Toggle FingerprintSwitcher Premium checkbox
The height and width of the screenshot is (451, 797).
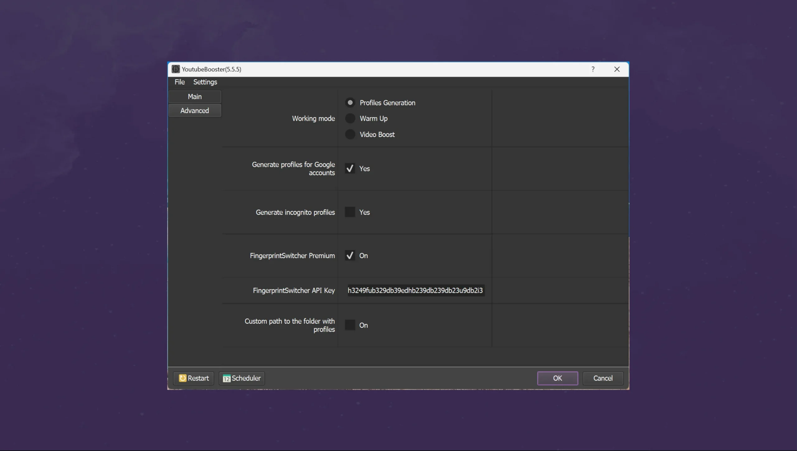(350, 256)
